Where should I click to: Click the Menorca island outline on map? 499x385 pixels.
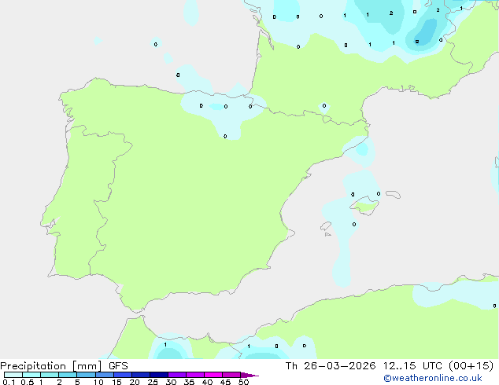393,194
